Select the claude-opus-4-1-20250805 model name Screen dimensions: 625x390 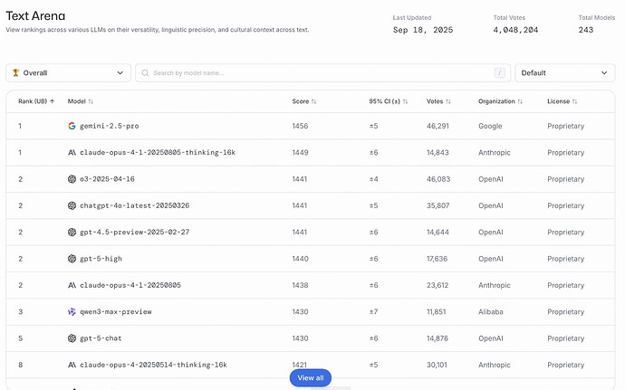coord(130,285)
